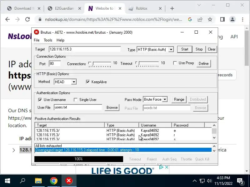Click the network tray icon
250x187 pixels.
(202, 181)
